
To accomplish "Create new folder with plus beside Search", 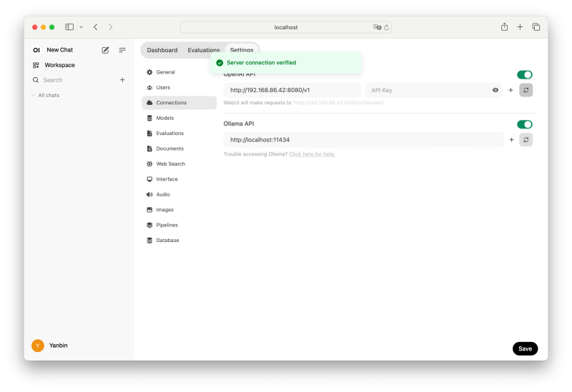I will click(122, 80).
